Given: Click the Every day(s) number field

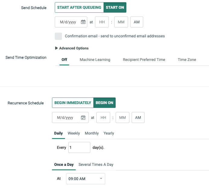Looking at the screenshot, I should (x=79, y=148).
